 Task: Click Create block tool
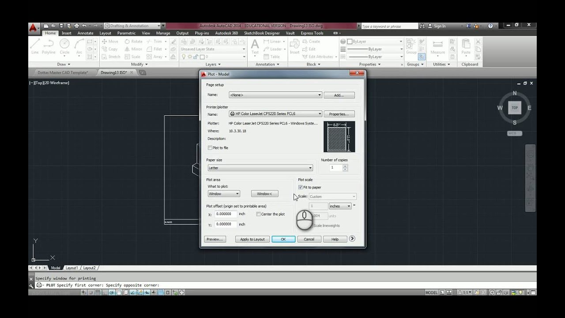[x=311, y=42]
